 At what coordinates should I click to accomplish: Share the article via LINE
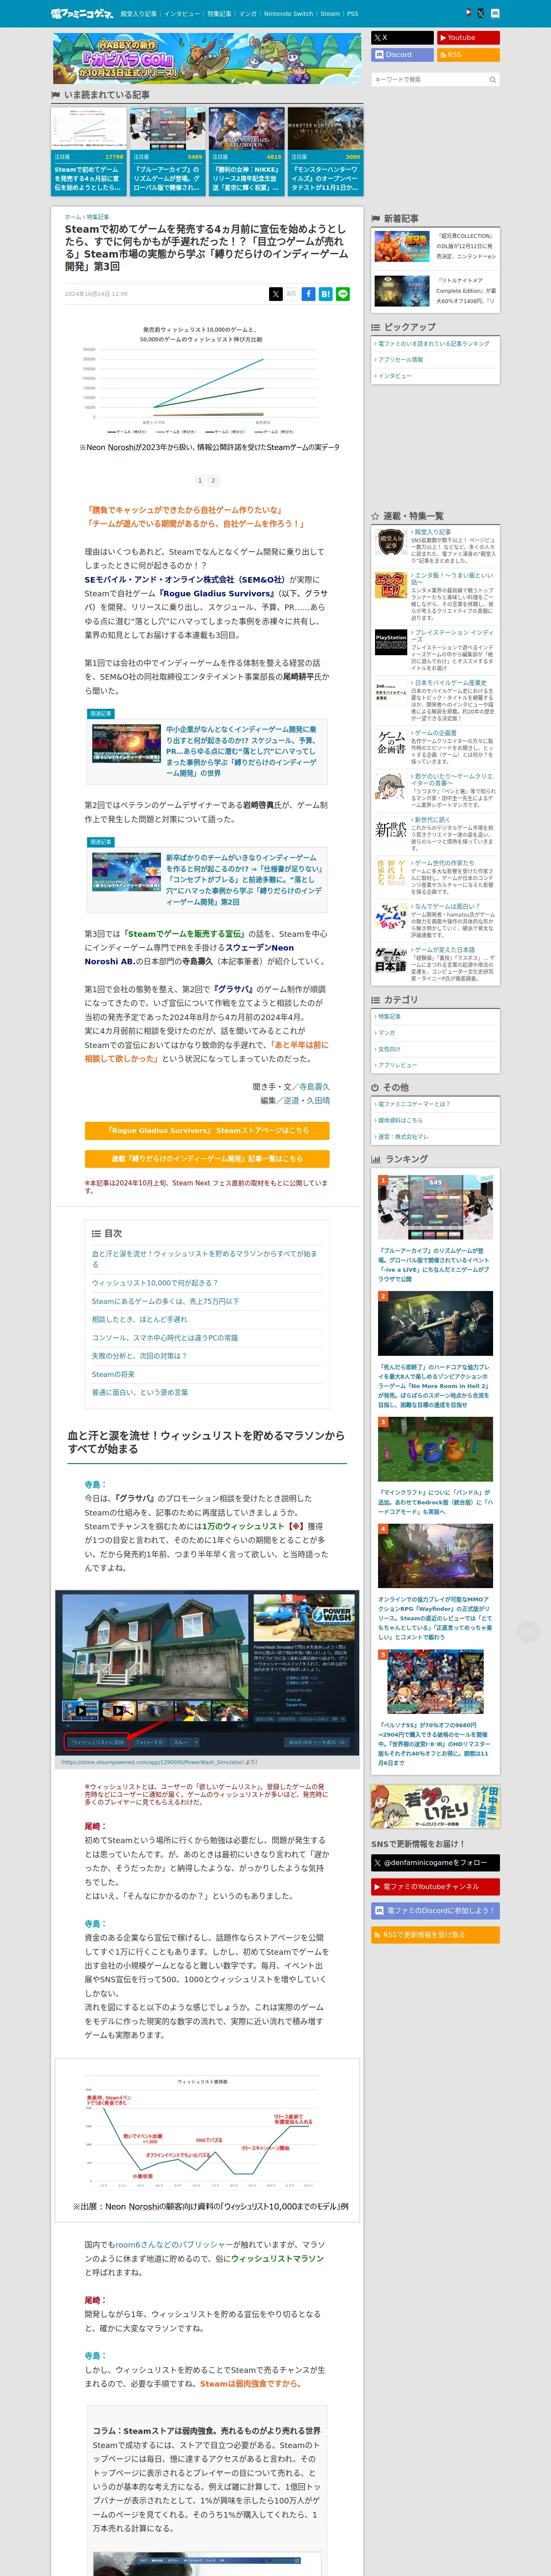click(x=342, y=294)
